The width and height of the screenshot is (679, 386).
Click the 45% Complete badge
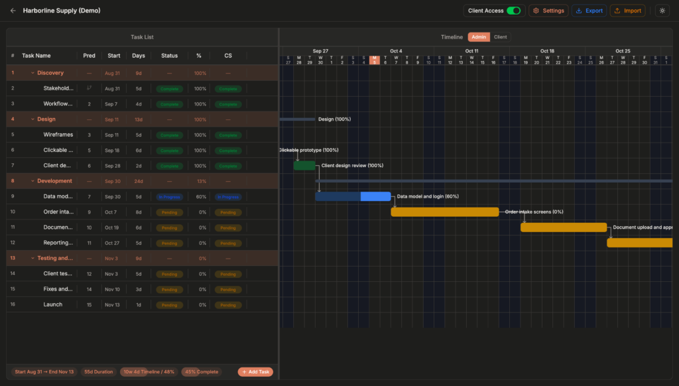[x=202, y=371]
